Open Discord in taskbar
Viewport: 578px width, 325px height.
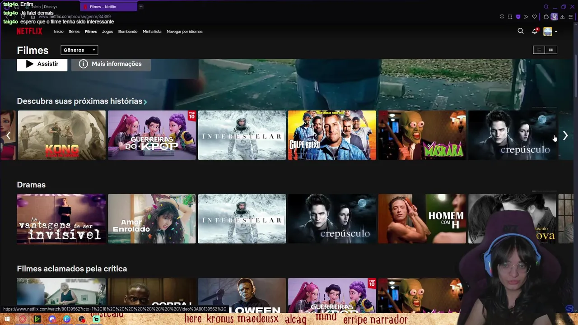pyautogui.click(x=52, y=319)
